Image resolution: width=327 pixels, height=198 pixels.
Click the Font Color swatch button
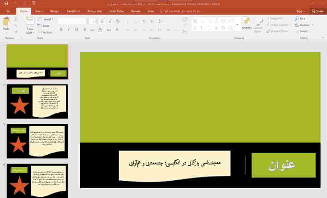tap(117, 30)
